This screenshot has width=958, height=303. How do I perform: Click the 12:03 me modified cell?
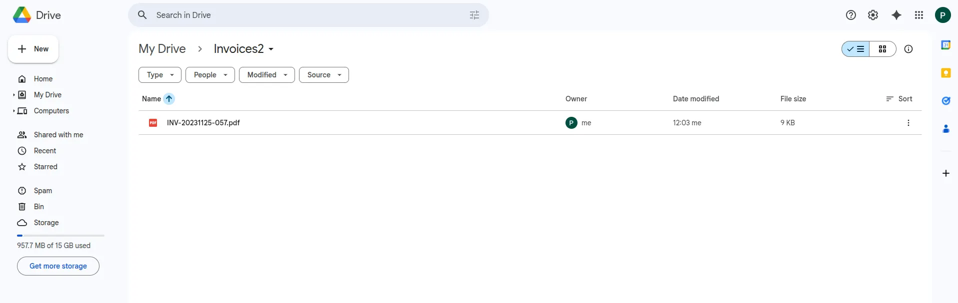(x=687, y=123)
